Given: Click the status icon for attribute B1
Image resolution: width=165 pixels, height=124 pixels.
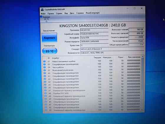Looking at the screenshot, I should [46, 105].
